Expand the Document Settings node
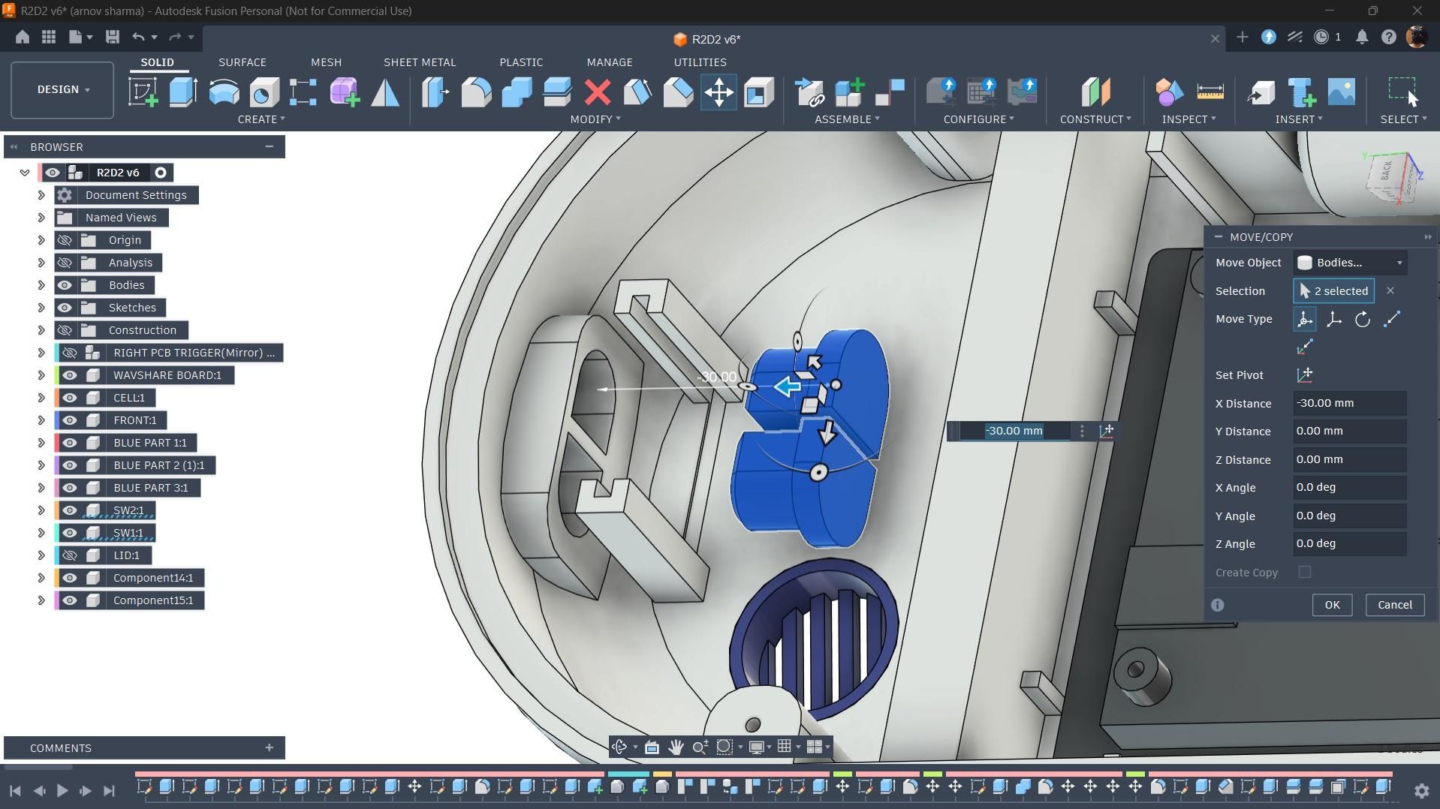The height and width of the screenshot is (809, 1440). (x=41, y=195)
